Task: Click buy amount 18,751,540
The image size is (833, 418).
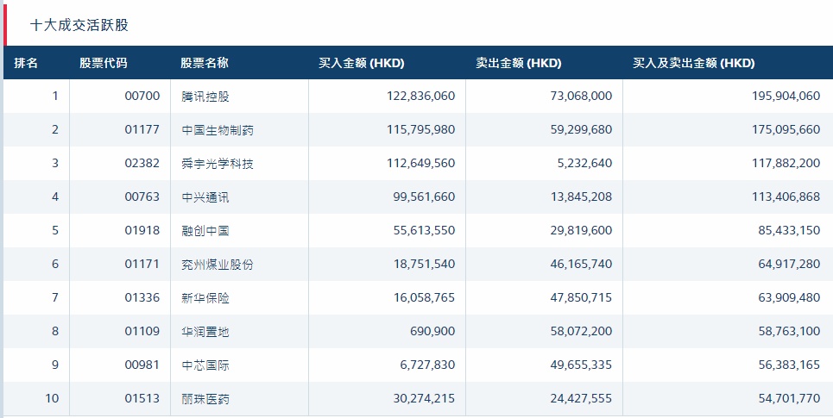Action: point(424,264)
